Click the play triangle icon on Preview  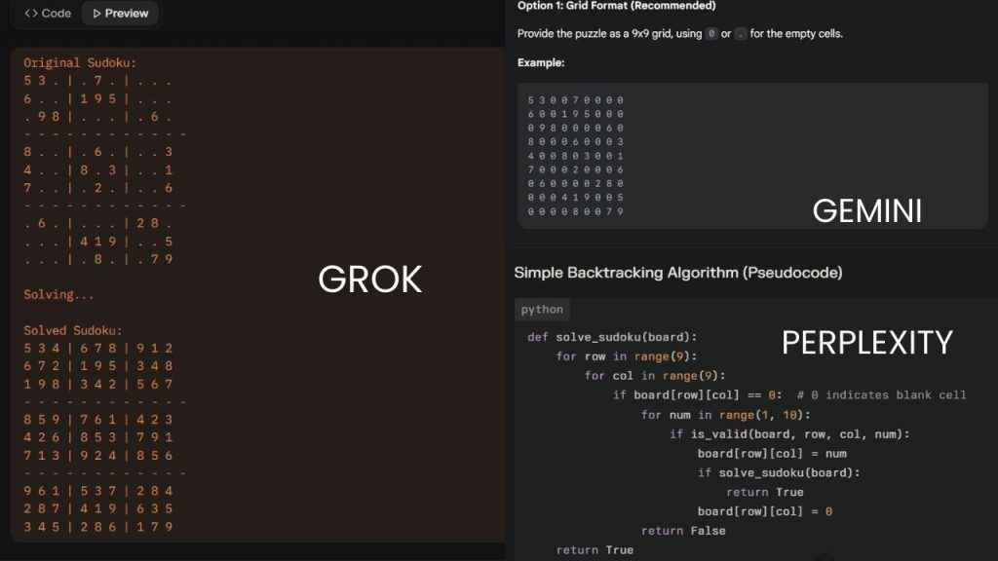click(x=96, y=14)
